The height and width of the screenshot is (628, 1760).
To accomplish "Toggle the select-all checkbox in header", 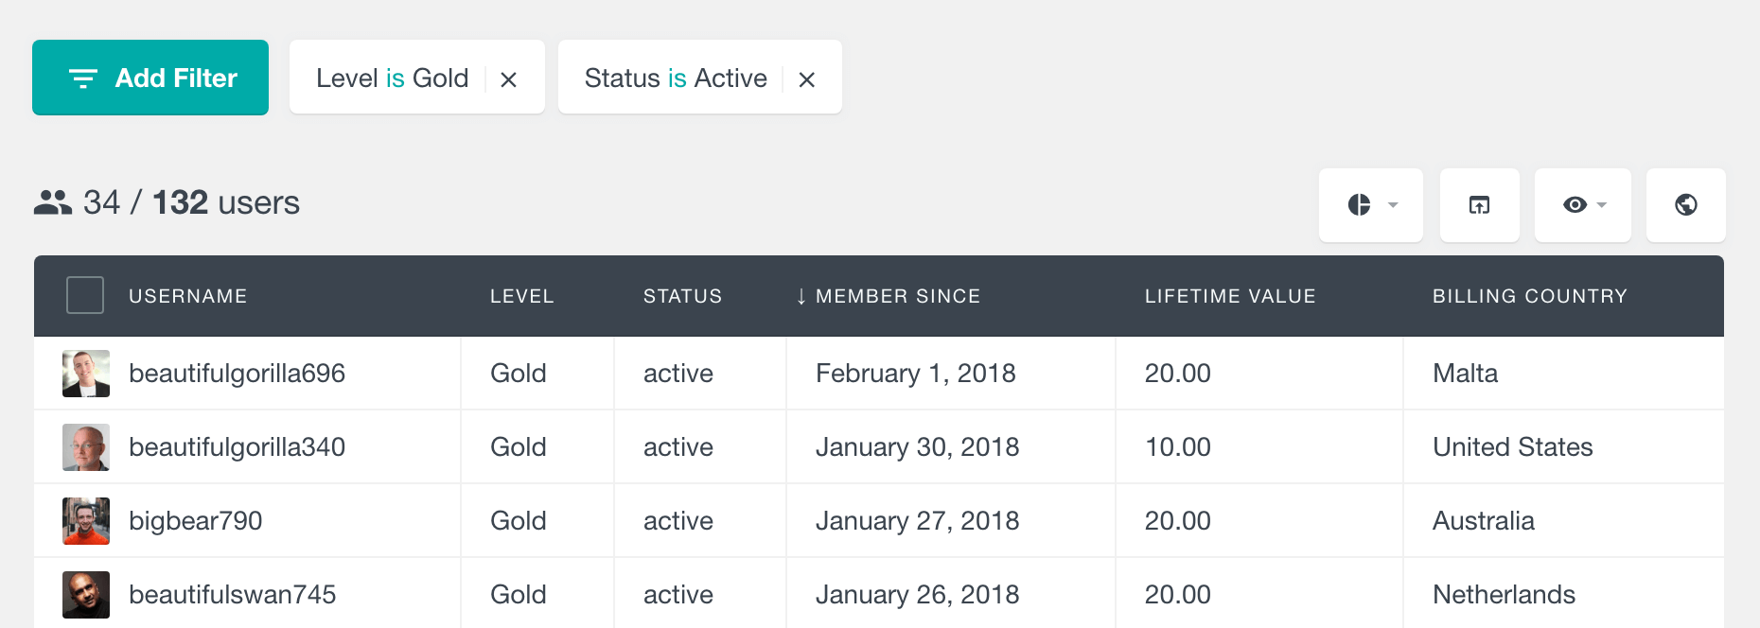I will point(85,295).
